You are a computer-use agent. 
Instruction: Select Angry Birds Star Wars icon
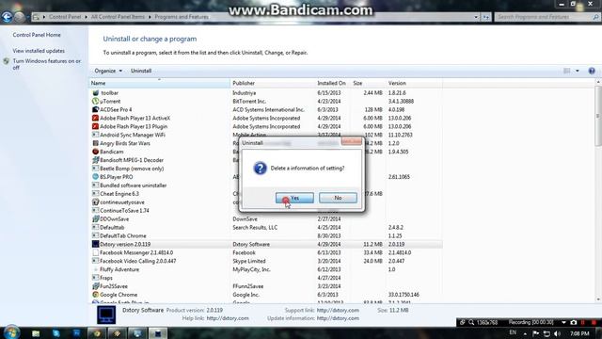95,143
